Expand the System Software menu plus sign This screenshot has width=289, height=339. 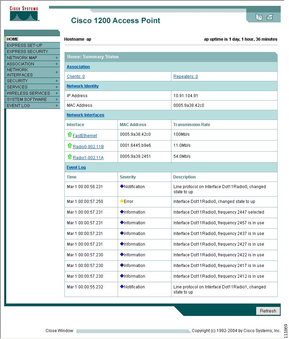pyautogui.click(x=57, y=100)
